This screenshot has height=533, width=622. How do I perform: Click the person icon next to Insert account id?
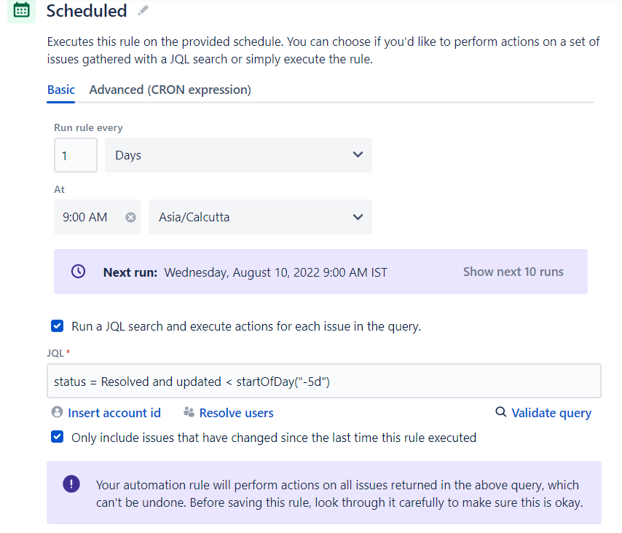(57, 411)
